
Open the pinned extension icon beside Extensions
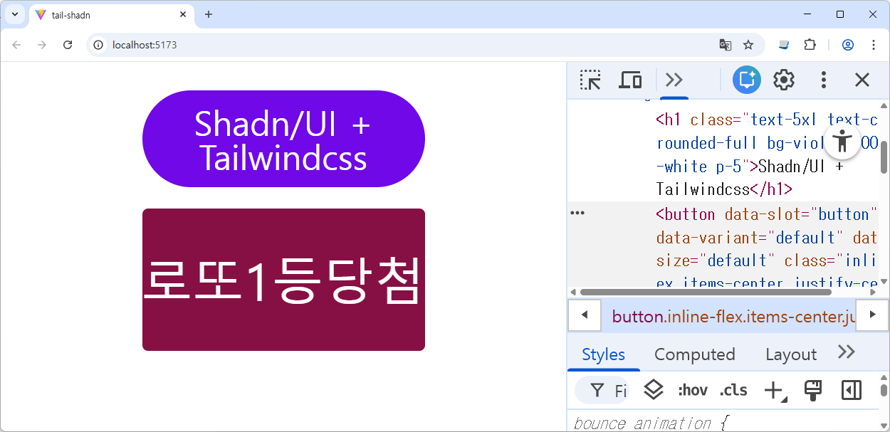[784, 45]
